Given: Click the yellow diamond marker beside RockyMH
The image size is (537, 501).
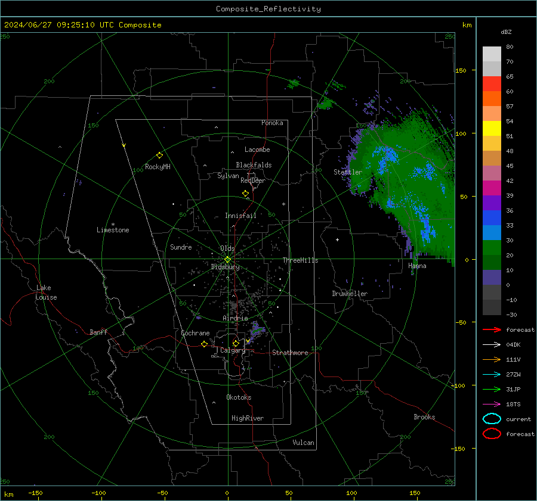Looking at the screenshot, I should (x=159, y=155).
